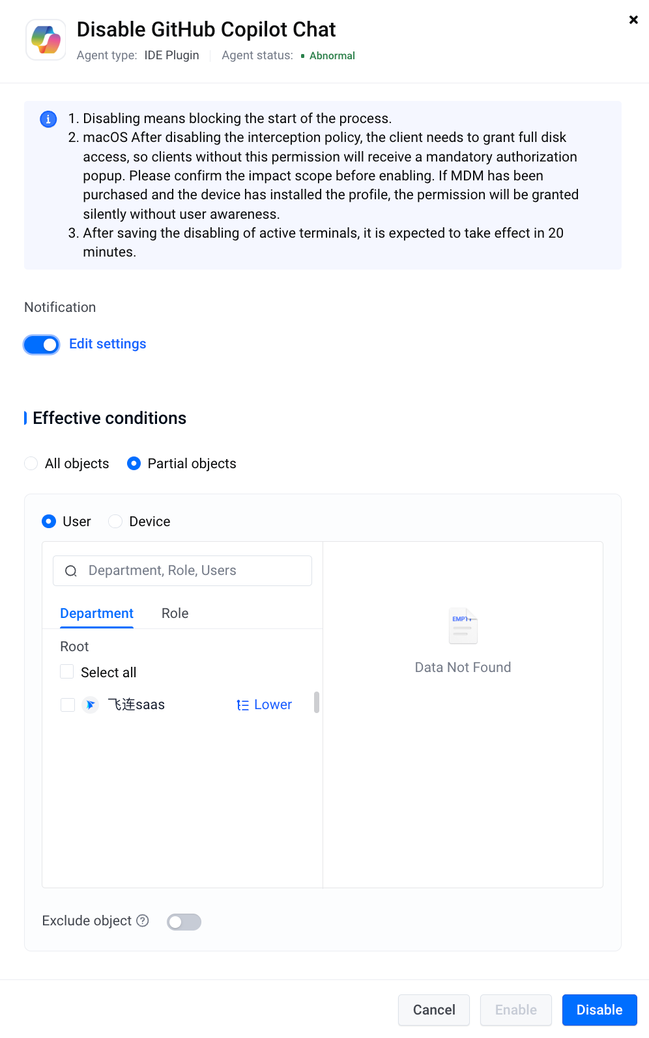Click the Cancel button
Image resolution: width=649 pixels, height=1038 pixels.
pos(434,1010)
